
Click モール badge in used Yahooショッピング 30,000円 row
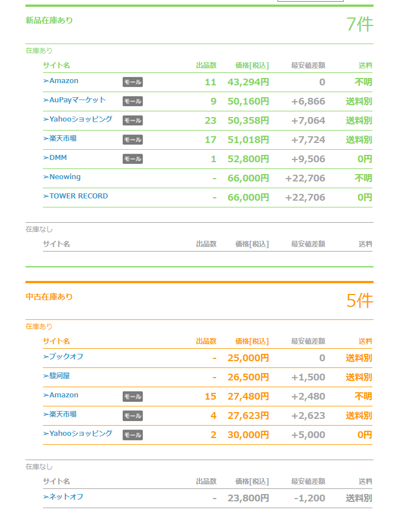tap(133, 435)
